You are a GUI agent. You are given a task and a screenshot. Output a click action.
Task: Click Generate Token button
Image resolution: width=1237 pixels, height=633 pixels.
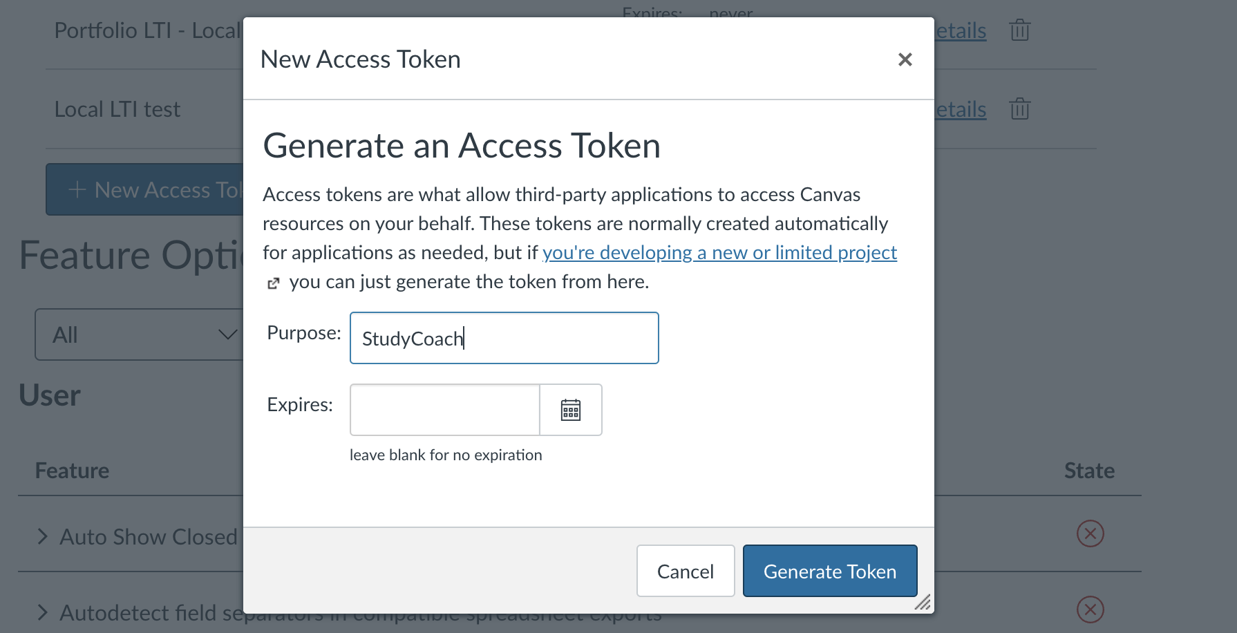(x=830, y=571)
